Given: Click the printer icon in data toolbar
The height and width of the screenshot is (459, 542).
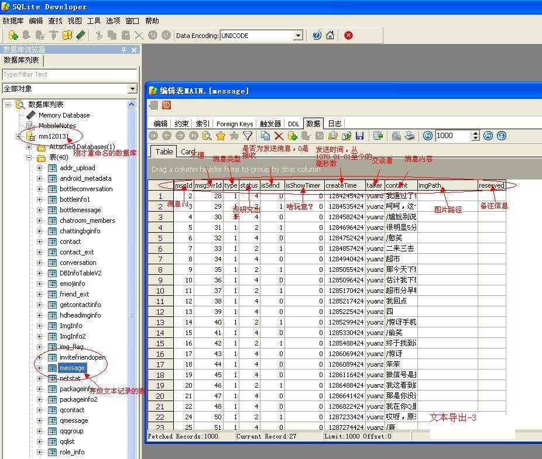Looking at the screenshot, I should point(410,136).
